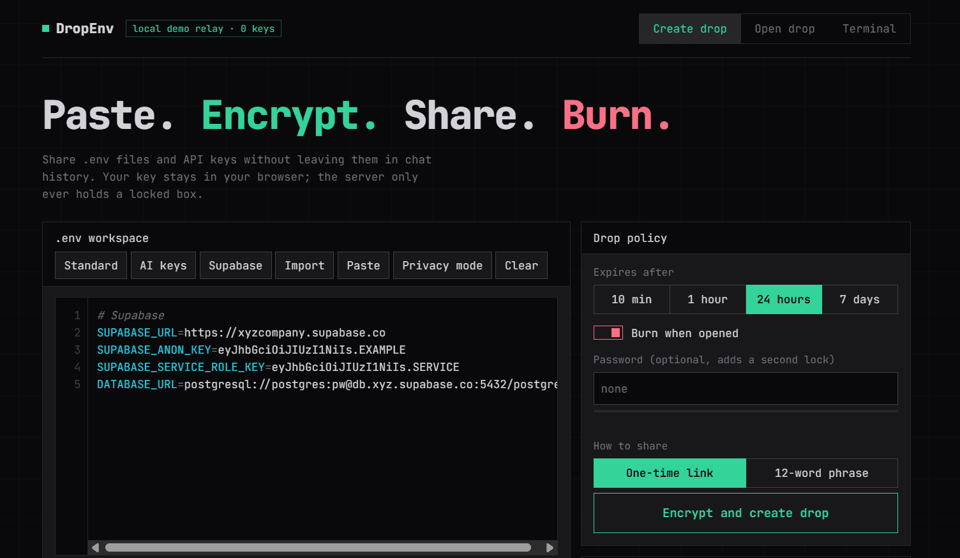The image size is (960, 558).
Task: Click the 'Expires after' label
Action: (633, 272)
